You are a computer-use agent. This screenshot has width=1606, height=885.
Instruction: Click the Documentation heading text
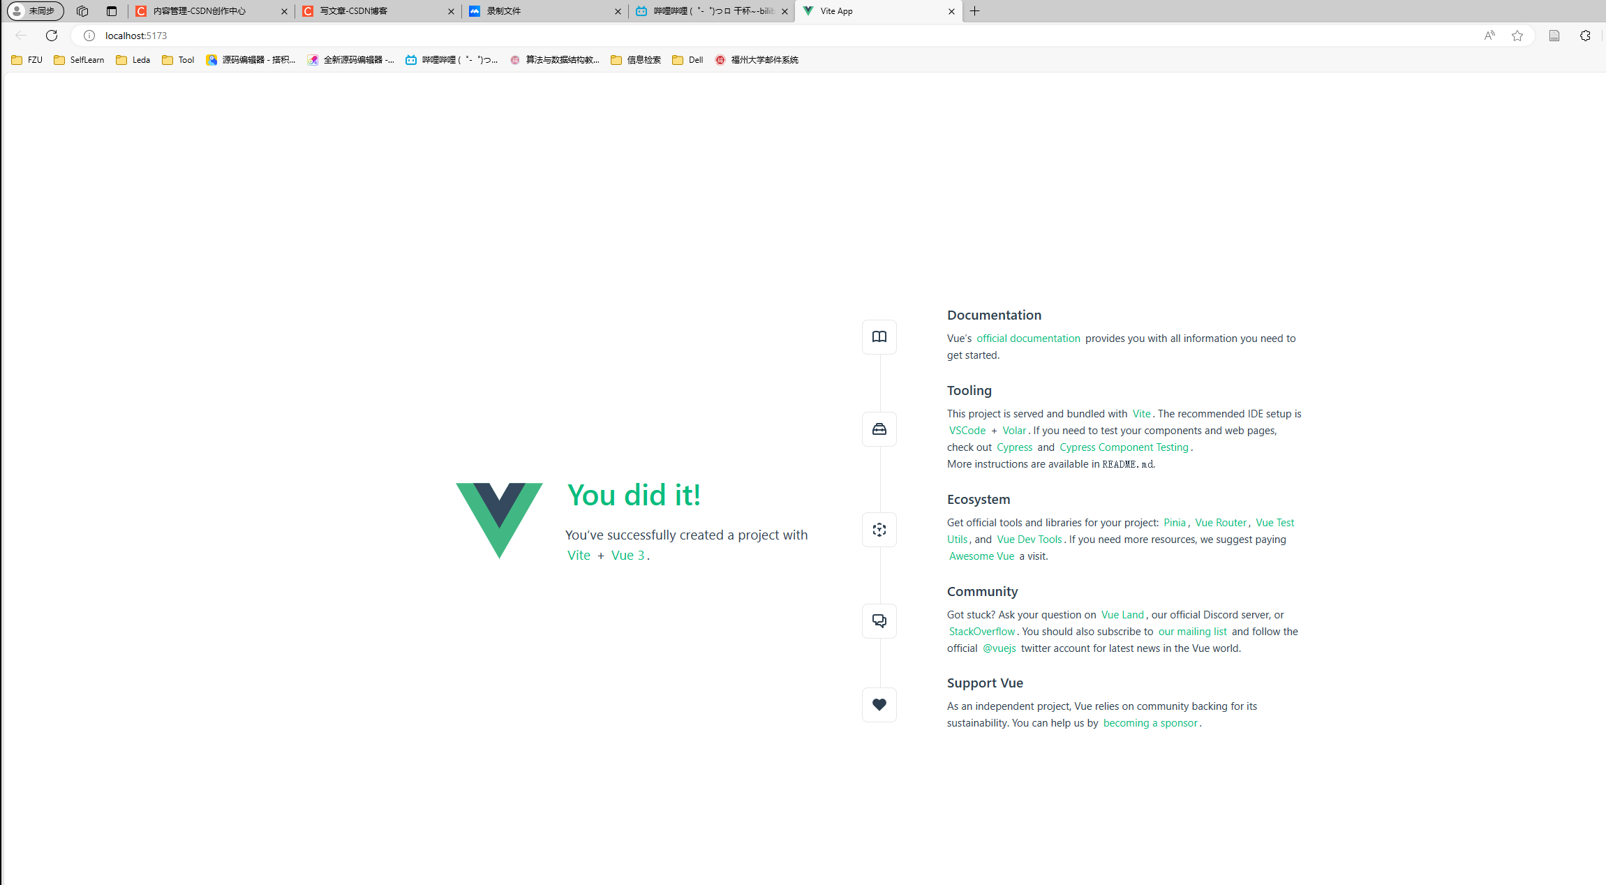tap(994, 315)
